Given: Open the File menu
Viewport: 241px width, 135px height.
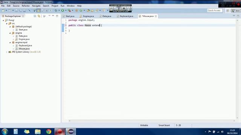Looking at the screenshot, I should pyautogui.click(x=3, y=6).
